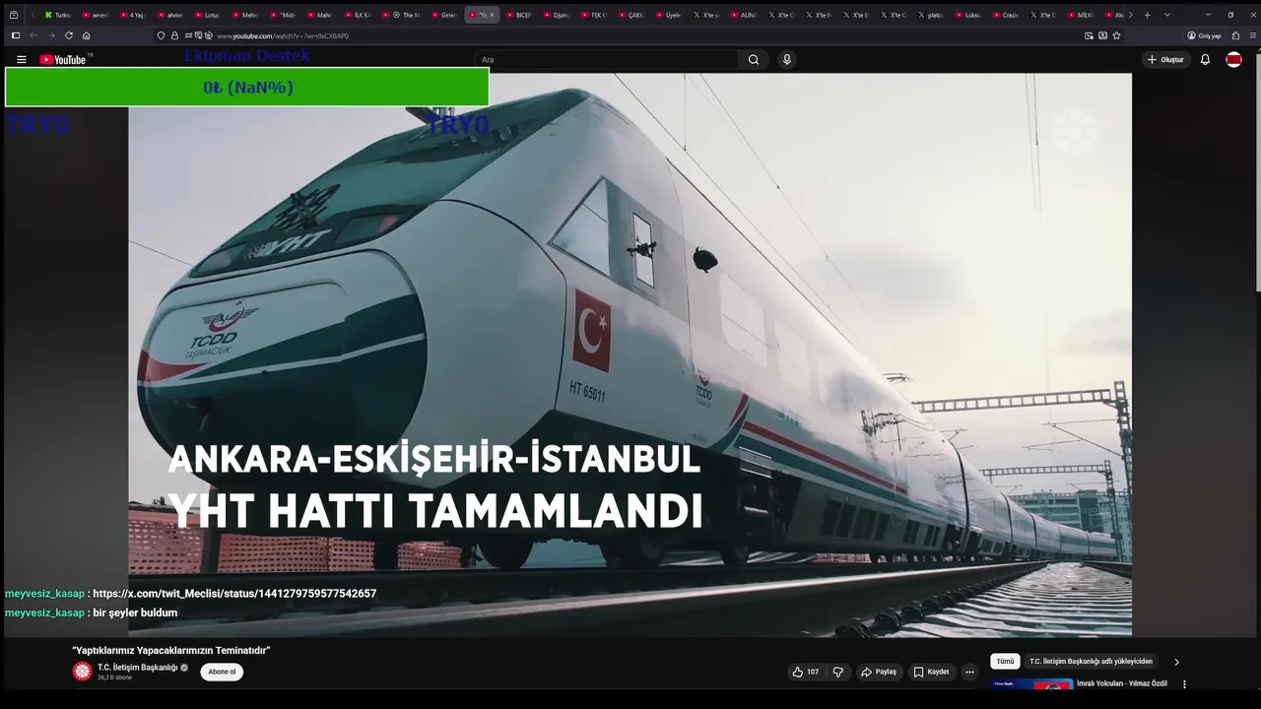Bookmark this page with star icon
The image size is (1261, 709).
(x=1116, y=35)
